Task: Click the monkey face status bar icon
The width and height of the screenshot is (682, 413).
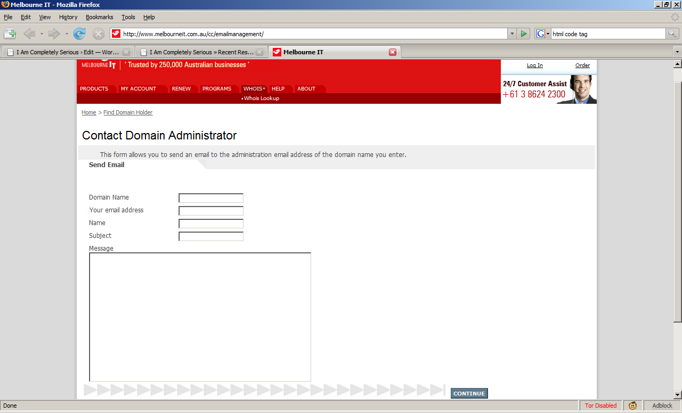Action: click(x=632, y=406)
